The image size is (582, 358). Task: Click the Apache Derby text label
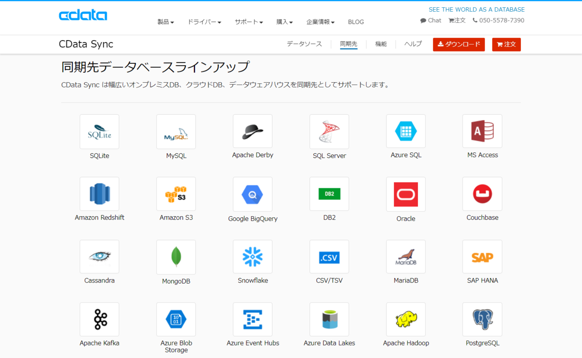[253, 155]
